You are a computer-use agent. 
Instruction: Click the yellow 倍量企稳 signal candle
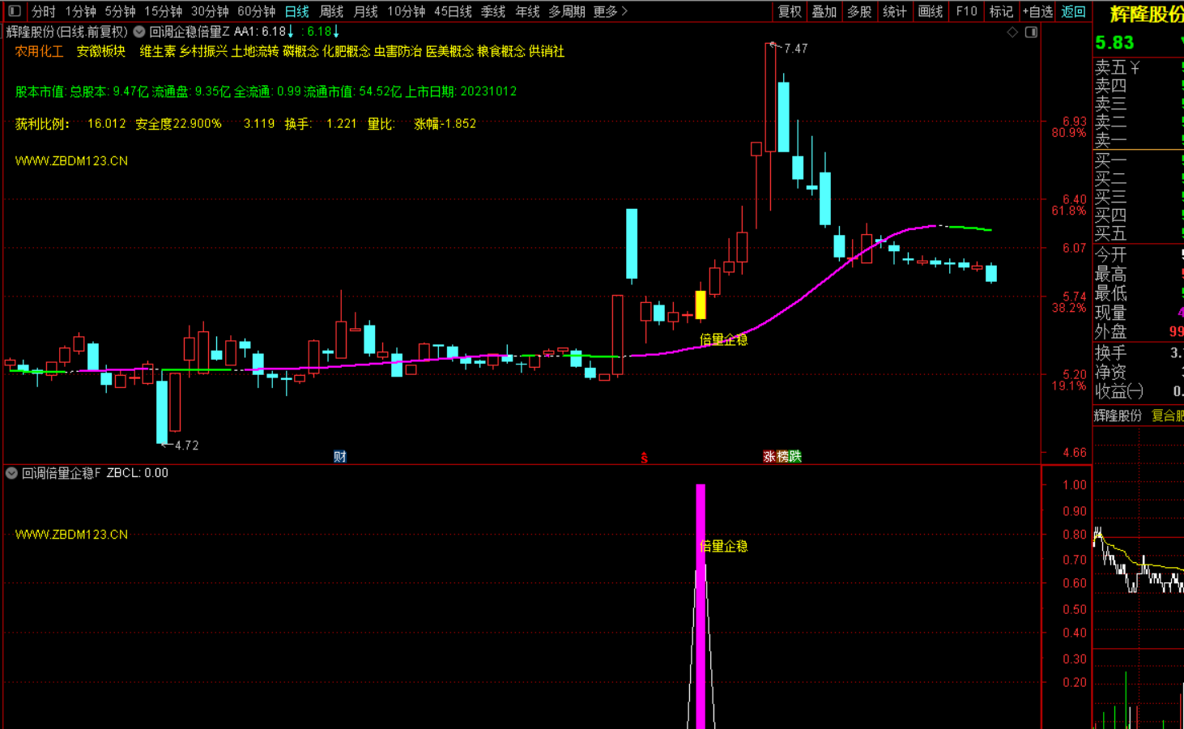click(x=701, y=305)
